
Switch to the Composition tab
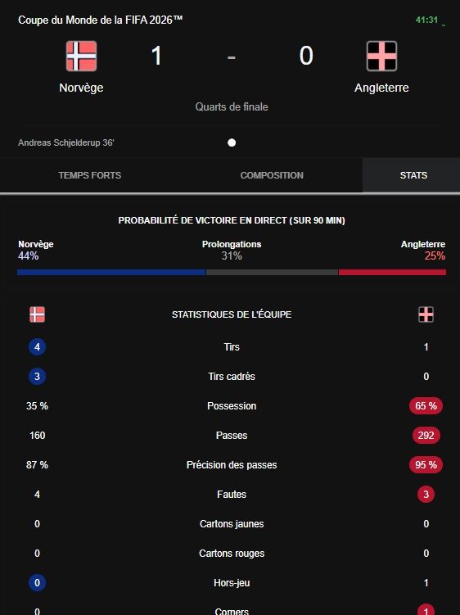click(x=272, y=175)
